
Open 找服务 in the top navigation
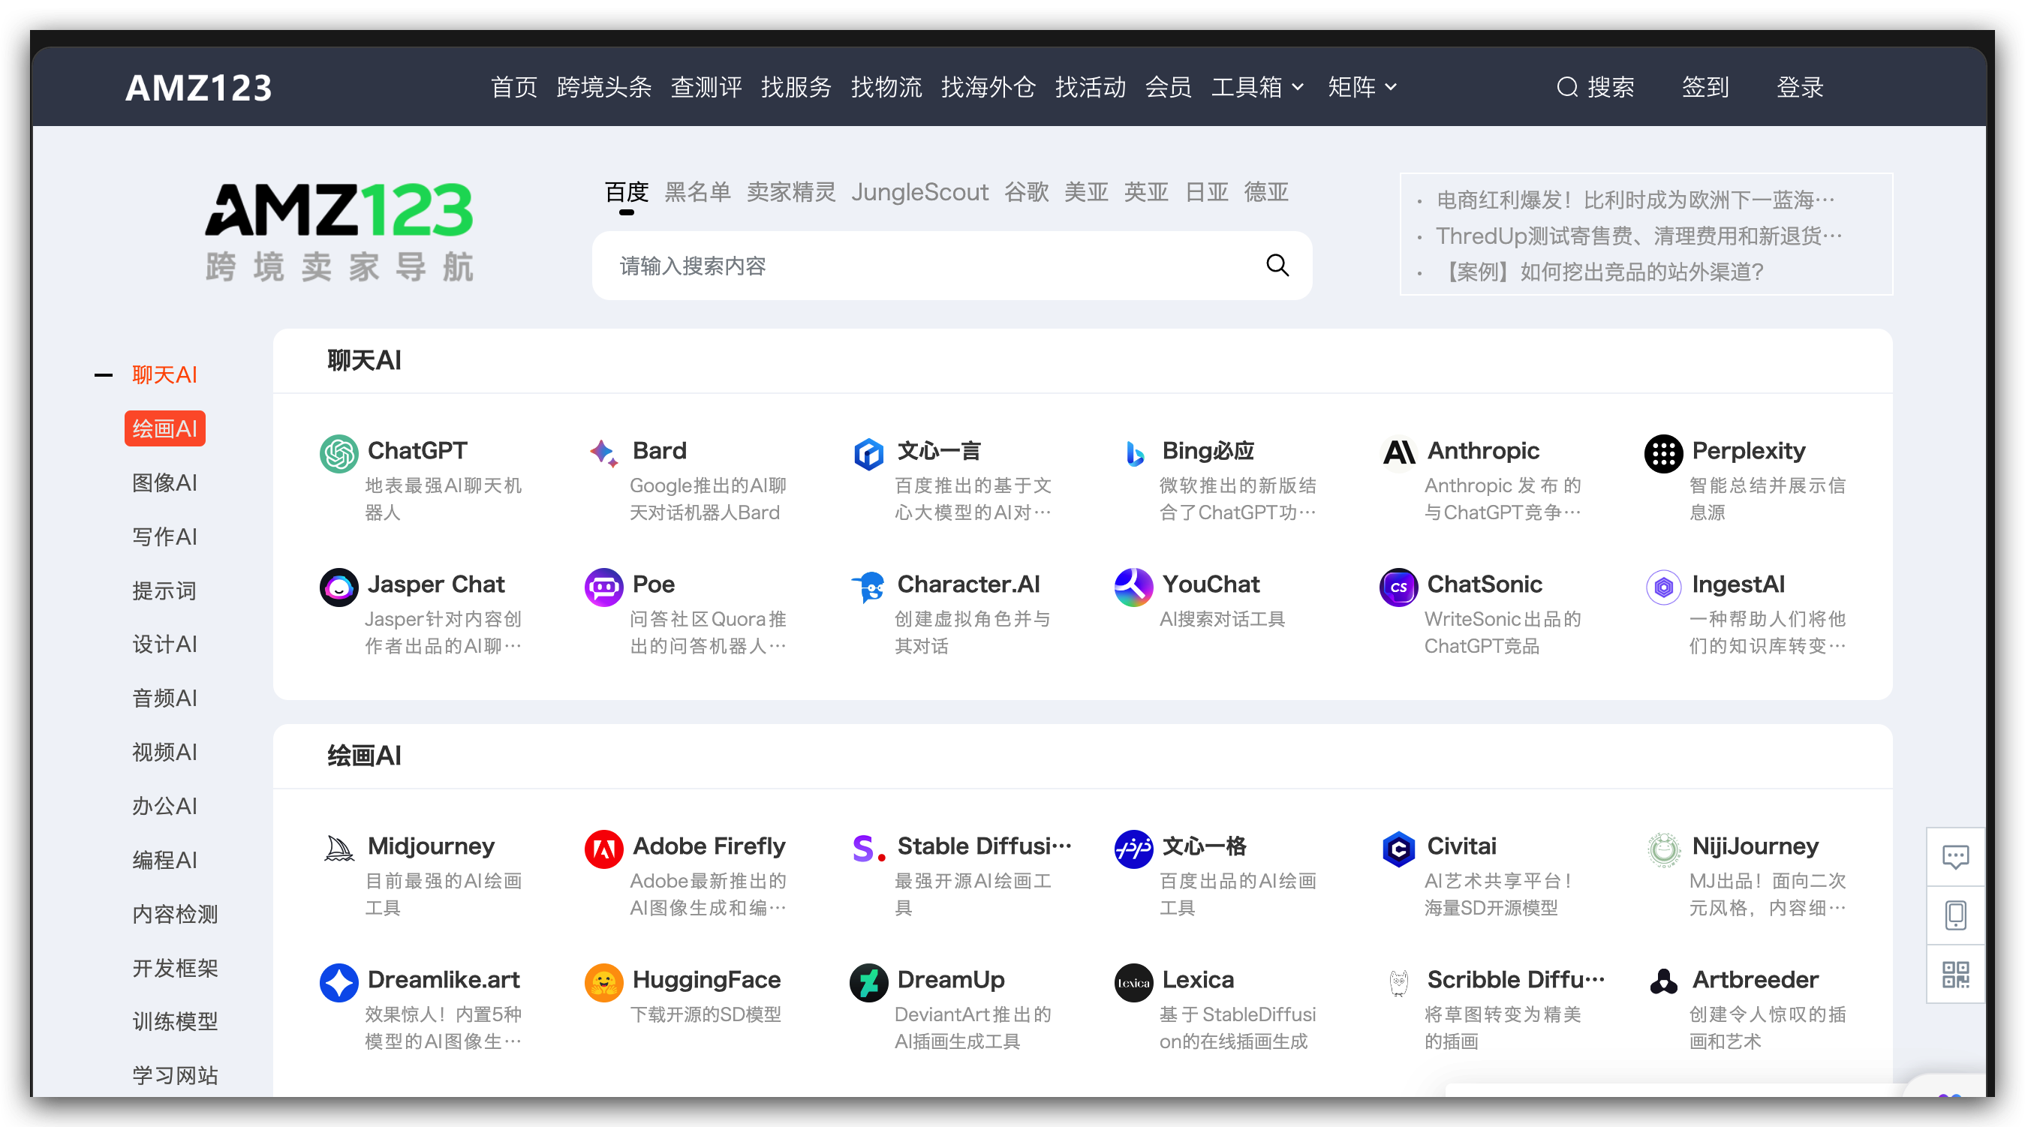[796, 86]
